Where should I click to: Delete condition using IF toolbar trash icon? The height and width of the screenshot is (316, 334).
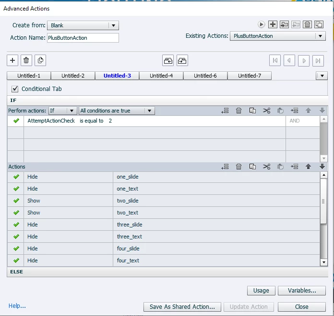pyautogui.click(x=239, y=111)
